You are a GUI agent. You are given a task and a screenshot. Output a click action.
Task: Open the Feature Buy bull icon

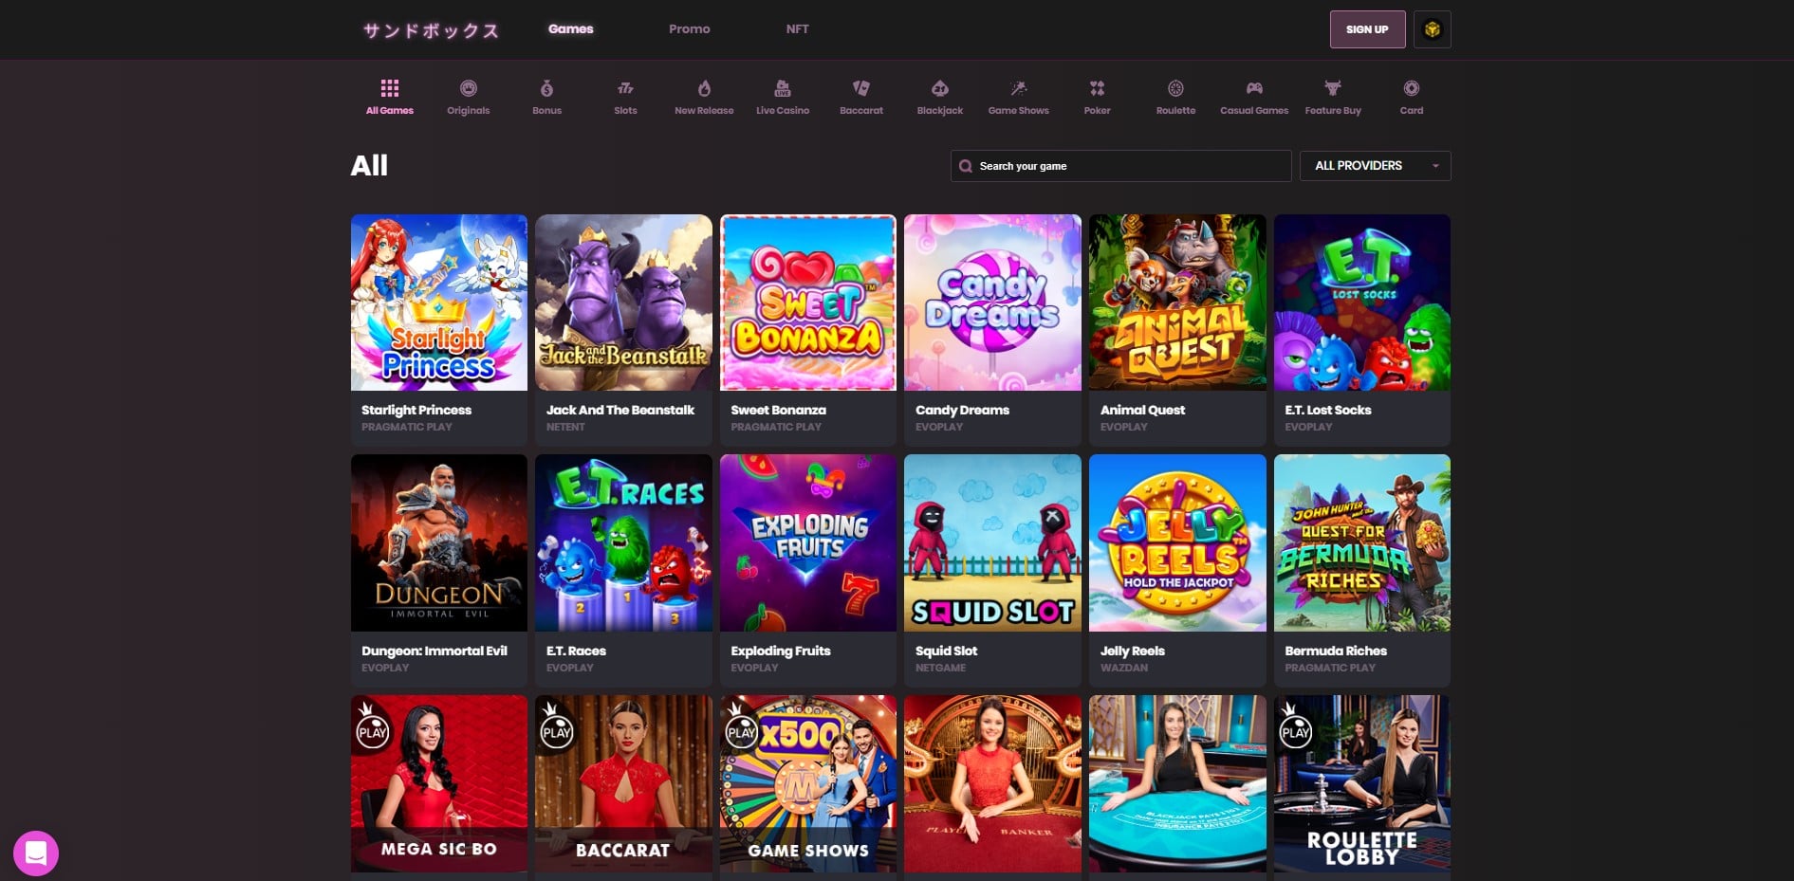[1333, 88]
